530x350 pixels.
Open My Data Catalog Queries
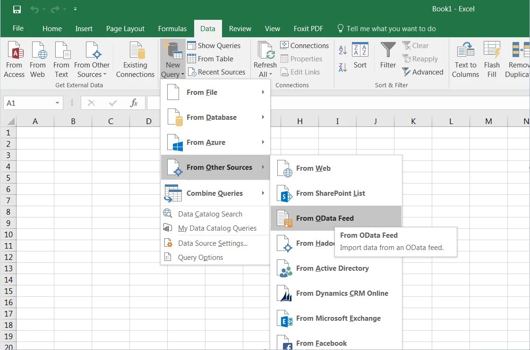click(215, 228)
